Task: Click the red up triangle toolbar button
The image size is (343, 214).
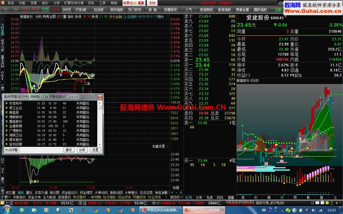Action: 25,9
